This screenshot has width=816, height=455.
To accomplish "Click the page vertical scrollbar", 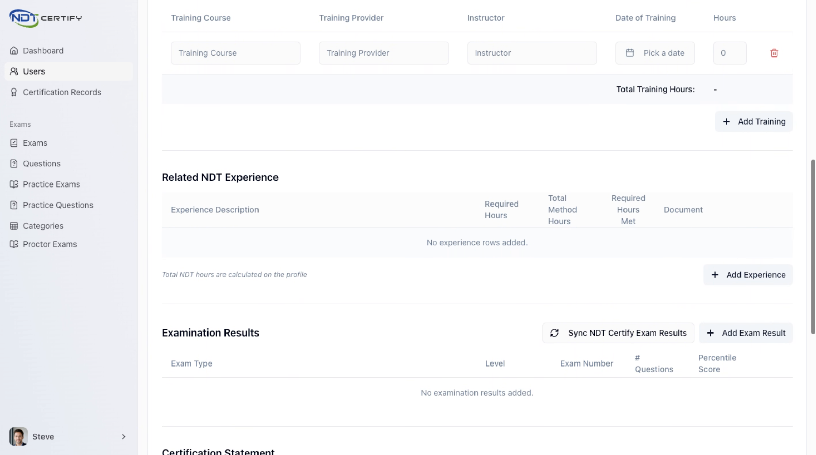I will tap(813, 247).
